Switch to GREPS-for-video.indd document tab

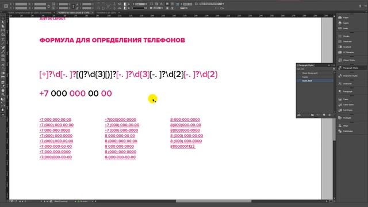74,13
